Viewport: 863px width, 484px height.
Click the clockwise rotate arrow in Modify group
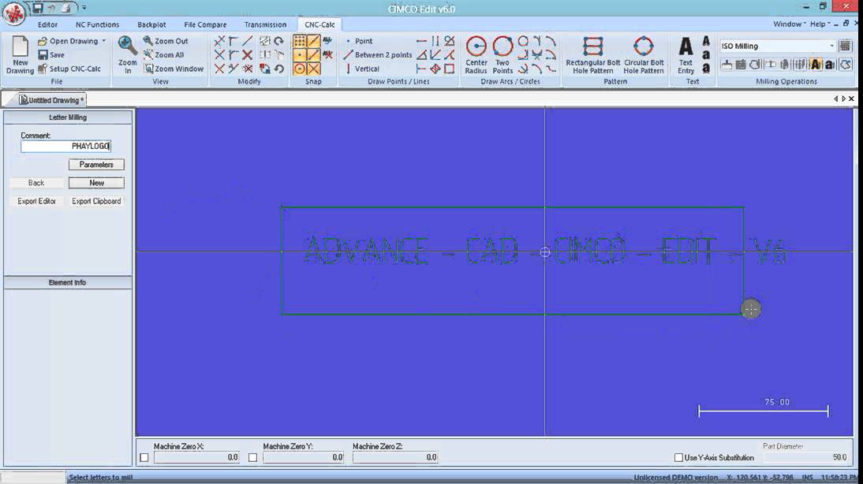279,41
